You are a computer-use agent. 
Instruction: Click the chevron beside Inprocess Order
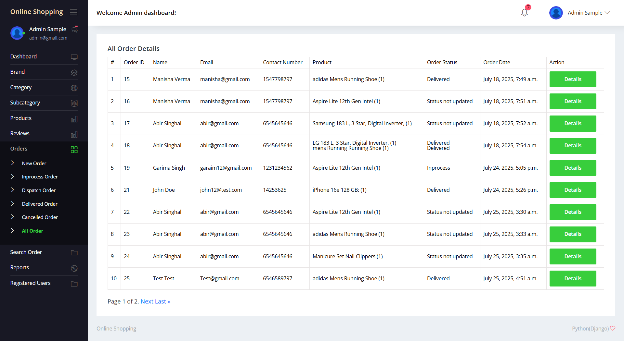click(x=12, y=176)
